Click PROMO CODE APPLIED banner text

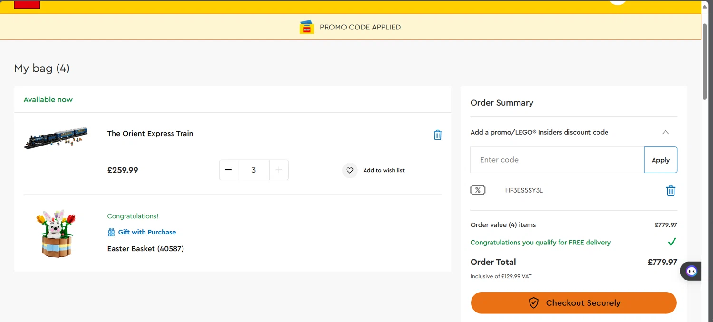pos(360,27)
